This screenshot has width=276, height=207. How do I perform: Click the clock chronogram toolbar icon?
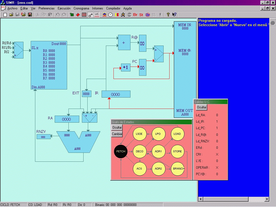(111, 15)
